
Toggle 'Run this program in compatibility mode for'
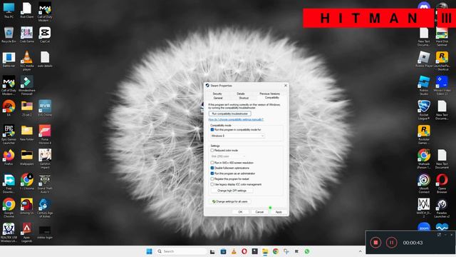click(x=212, y=130)
